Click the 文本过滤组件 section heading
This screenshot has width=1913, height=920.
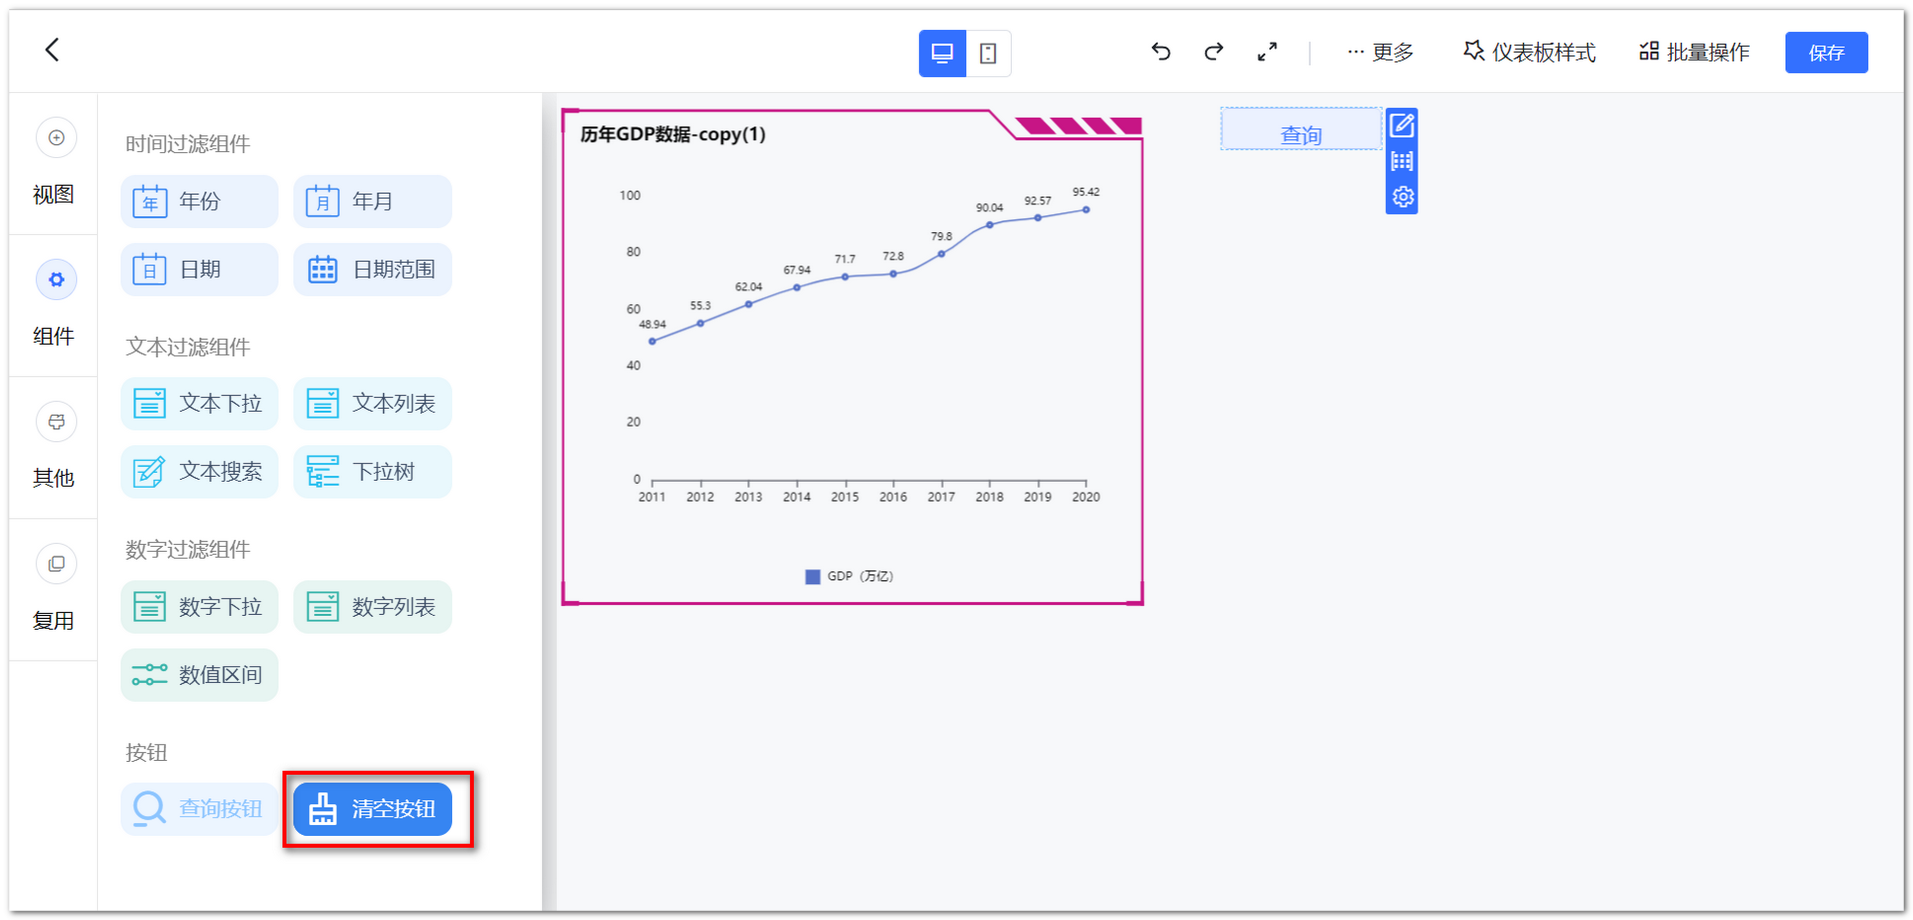tap(187, 347)
